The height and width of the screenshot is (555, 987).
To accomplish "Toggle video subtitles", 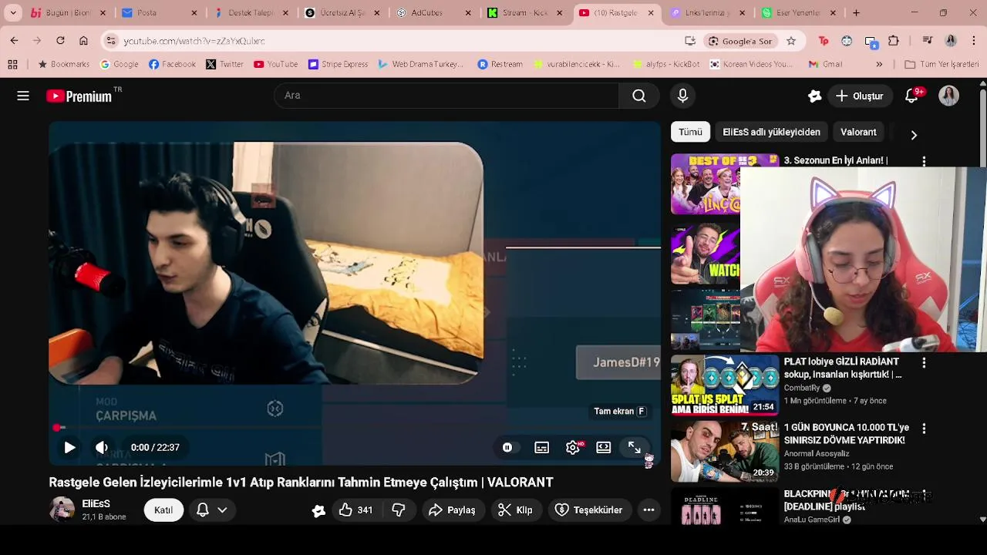I will pyautogui.click(x=542, y=447).
